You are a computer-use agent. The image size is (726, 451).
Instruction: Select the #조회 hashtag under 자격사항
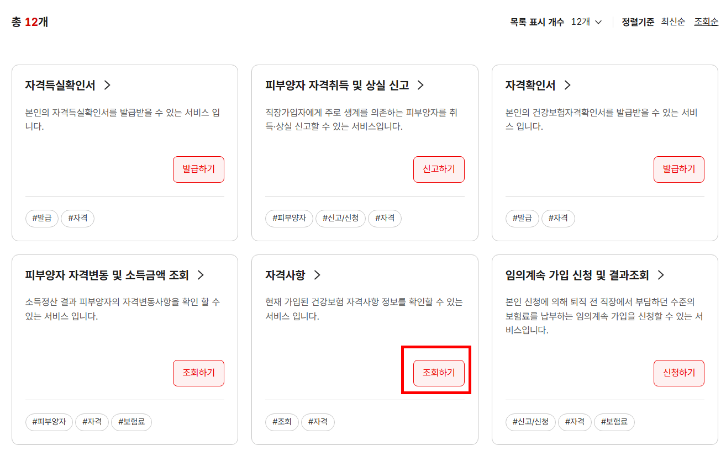[x=282, y=422]
